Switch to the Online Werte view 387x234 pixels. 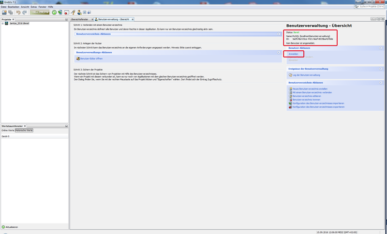pos(8,131)
